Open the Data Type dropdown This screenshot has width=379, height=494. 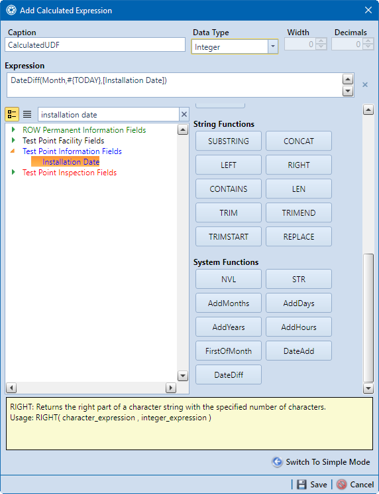273,46
